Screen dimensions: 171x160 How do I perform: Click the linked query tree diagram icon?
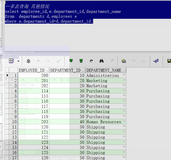(156, 61)
